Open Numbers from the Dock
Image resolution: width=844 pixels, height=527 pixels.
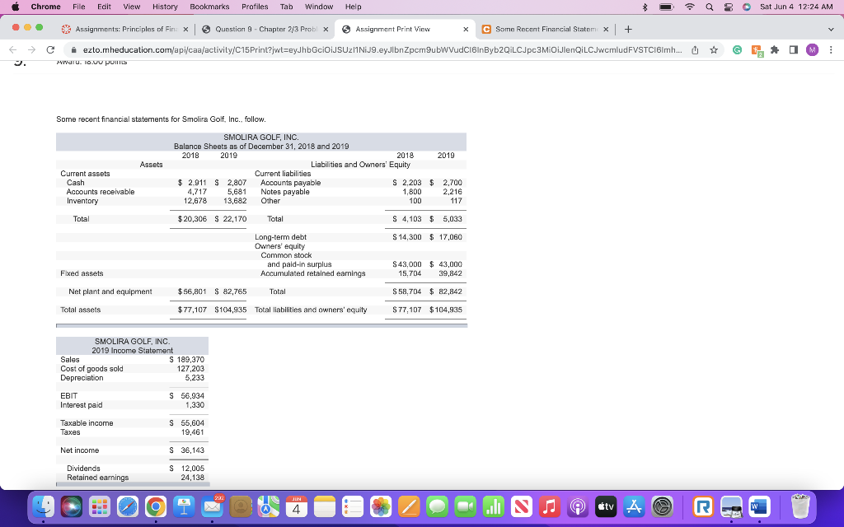point(493,506)
